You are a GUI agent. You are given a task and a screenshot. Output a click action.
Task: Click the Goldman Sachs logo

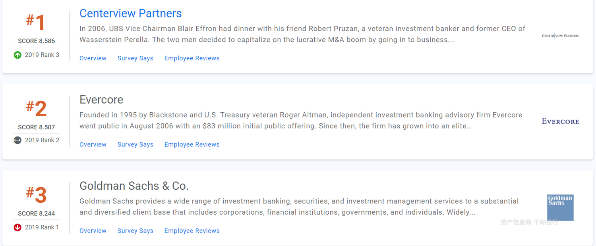[x=560, y=207]
